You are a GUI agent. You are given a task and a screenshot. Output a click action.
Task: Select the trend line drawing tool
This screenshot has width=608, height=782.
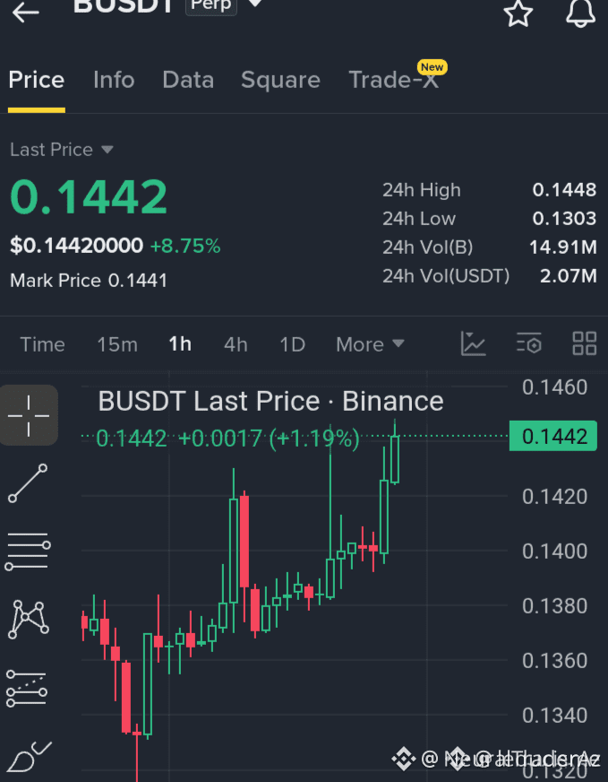(x=29, y=483)
